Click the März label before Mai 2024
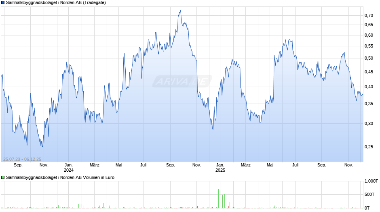Viewport: 380px width, 212px height. click(95, 165)
